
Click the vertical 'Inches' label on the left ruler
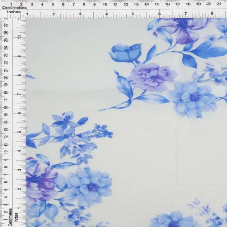16,218
